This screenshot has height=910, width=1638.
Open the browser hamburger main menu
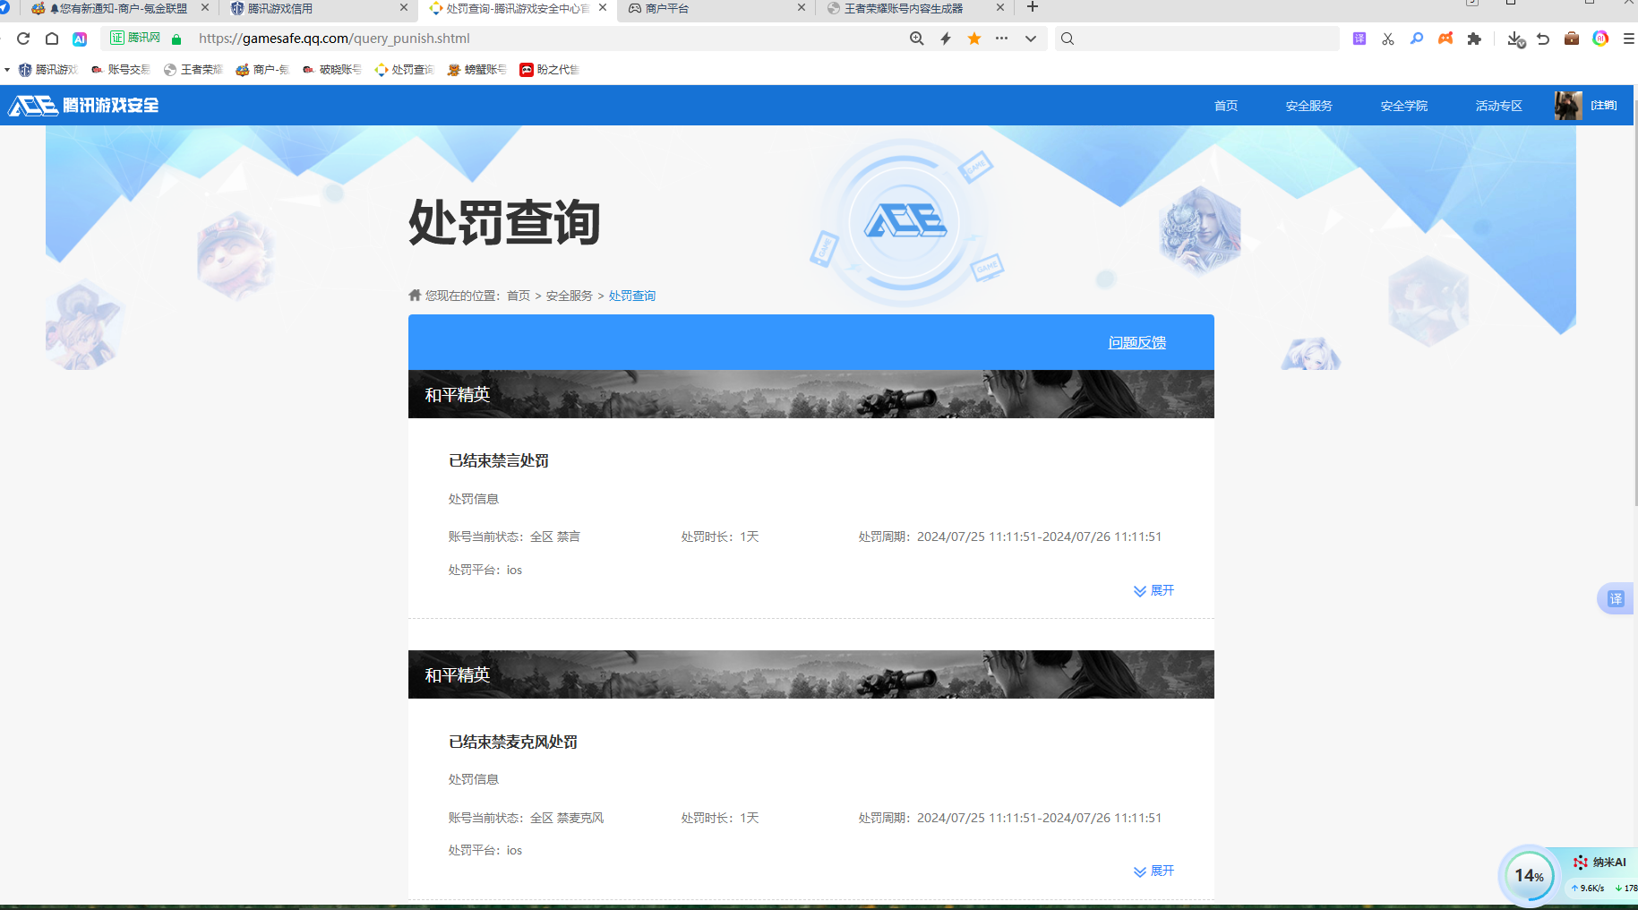coord(1628,39)
